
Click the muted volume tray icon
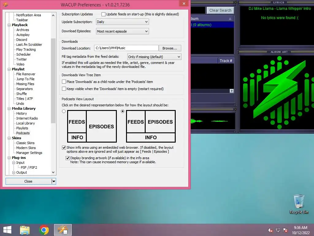(x=270, y=230)
